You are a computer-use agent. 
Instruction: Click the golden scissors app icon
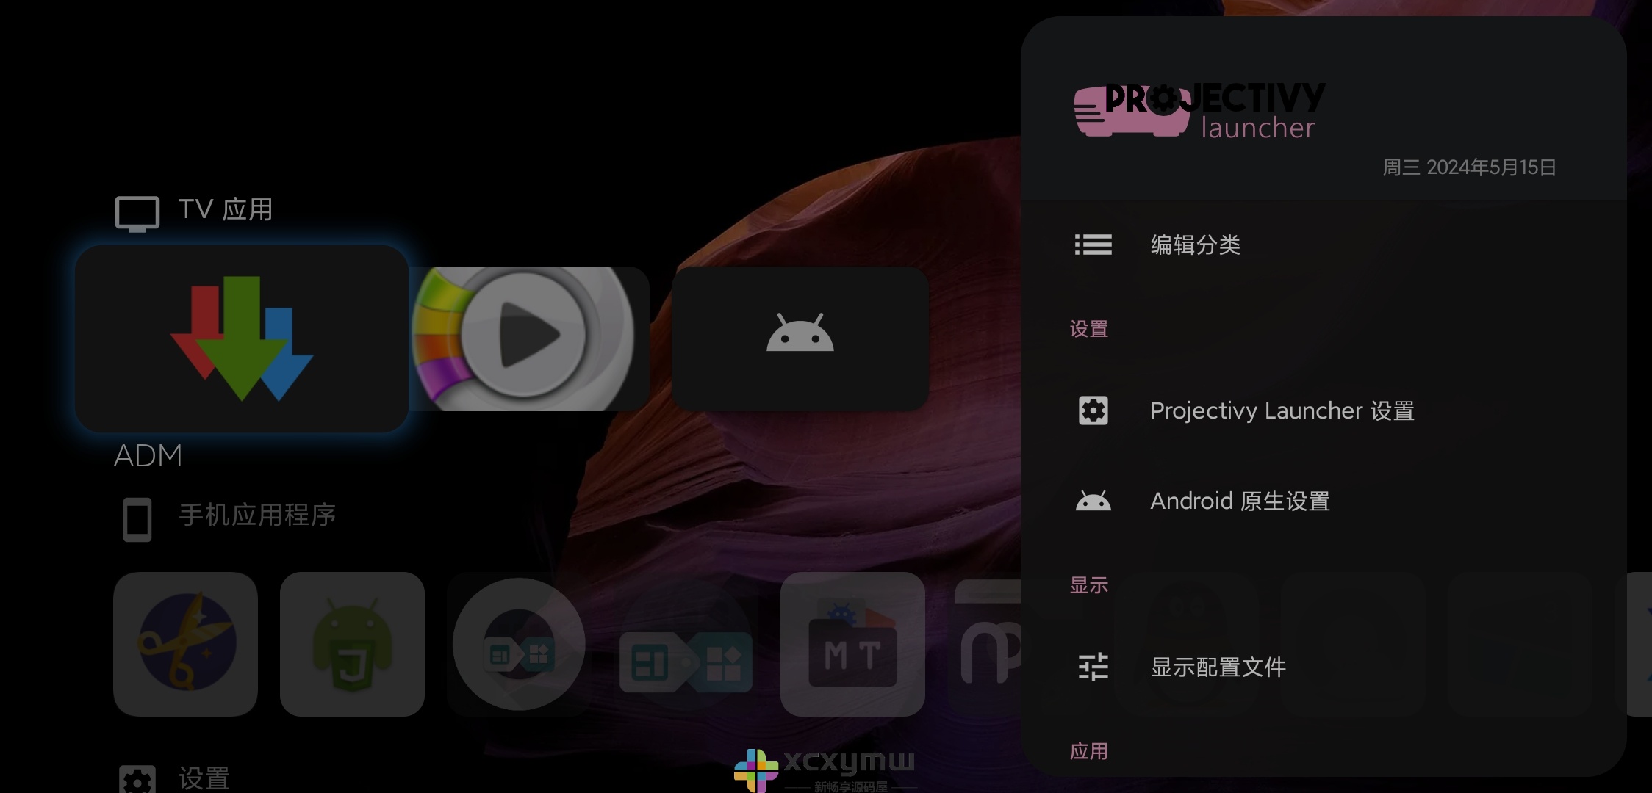click(x=185, y=645)
